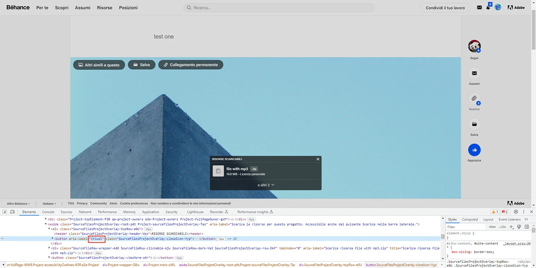Open DevTools settings gear icon

click(x=516, y=212)
